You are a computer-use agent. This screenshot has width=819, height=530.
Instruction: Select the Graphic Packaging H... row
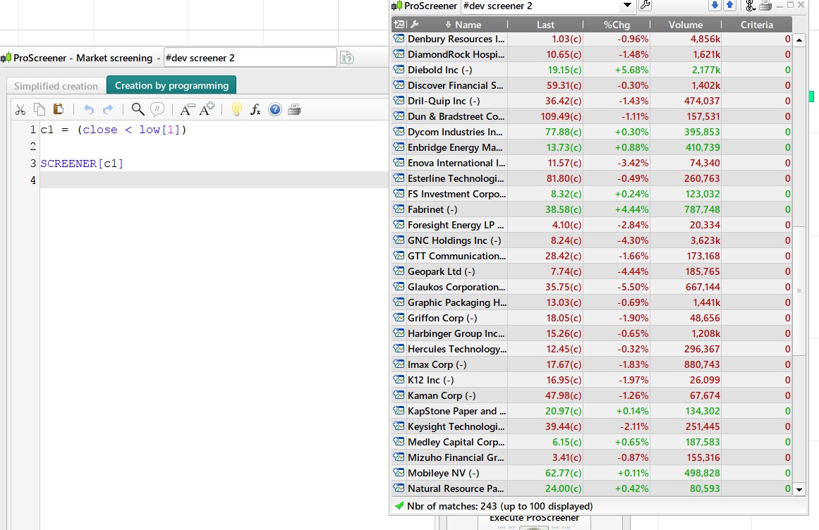[x=592, y=302]
